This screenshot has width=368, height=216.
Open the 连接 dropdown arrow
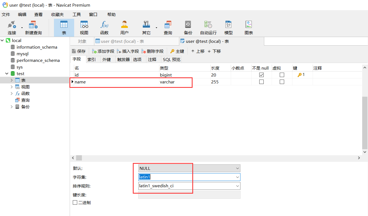click(x=22, y=28)
